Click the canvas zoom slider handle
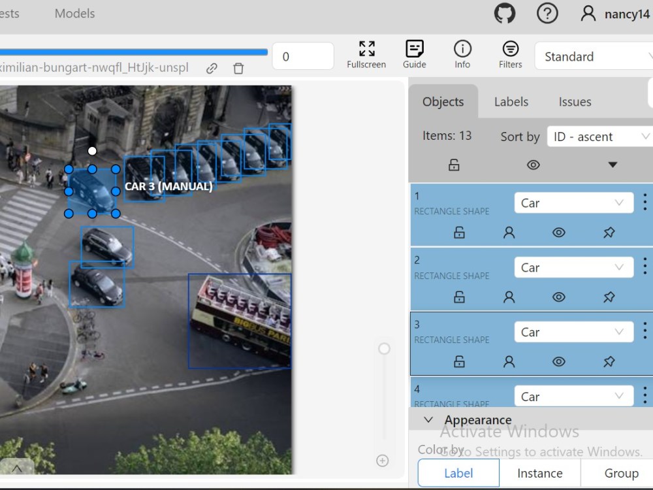Viewport: 653px width, 490px height. 384,348
